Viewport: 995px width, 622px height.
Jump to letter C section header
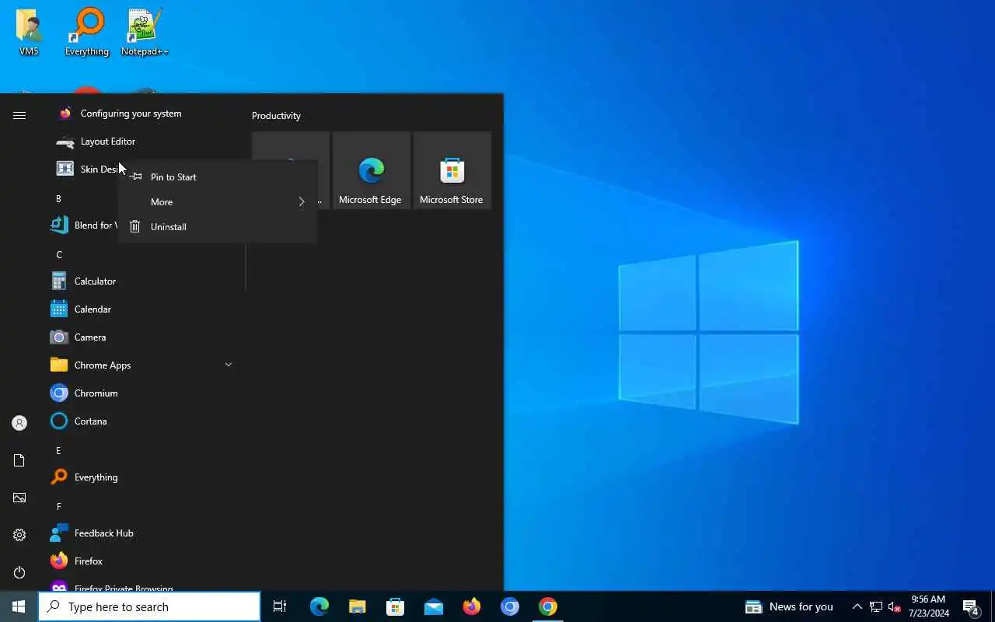tap(58, 255)
